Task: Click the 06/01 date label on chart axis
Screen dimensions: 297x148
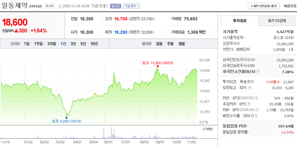Action: point(108,141)
